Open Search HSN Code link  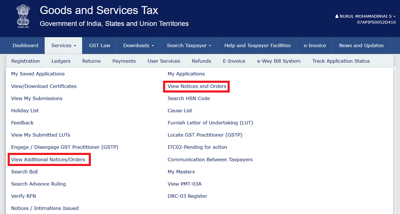189,99
